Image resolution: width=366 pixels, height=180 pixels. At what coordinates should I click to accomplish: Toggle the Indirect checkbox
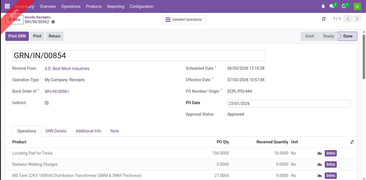(47, 103)
